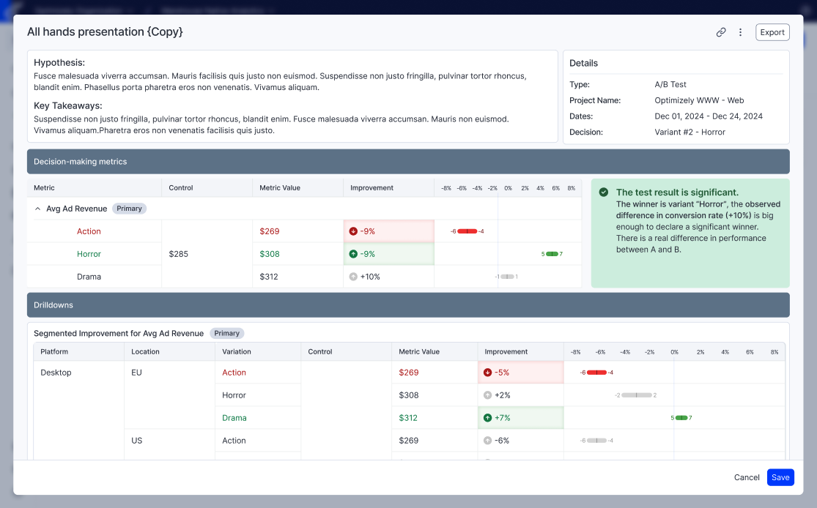Click the red down-arrow icon for Action -9%

354,231
